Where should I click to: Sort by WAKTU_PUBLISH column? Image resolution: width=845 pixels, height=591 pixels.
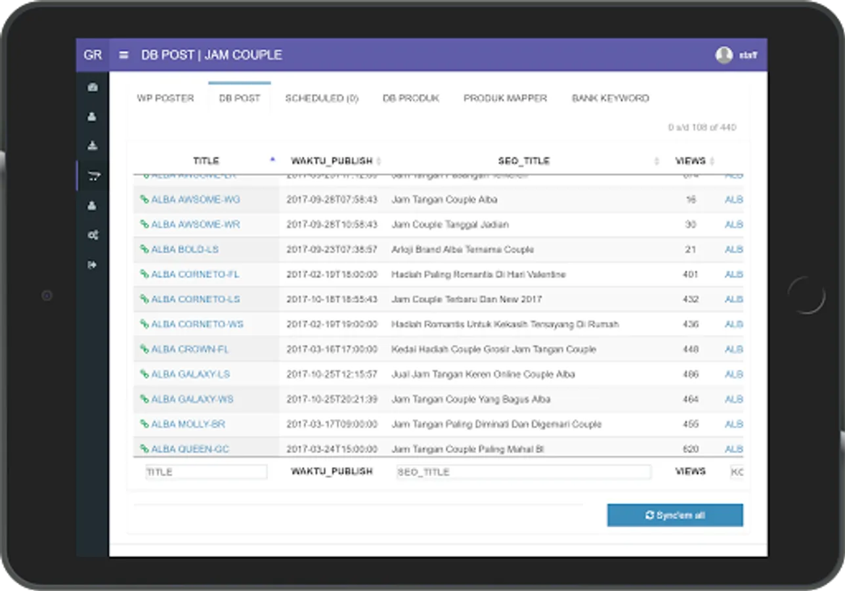pos(332,161)
